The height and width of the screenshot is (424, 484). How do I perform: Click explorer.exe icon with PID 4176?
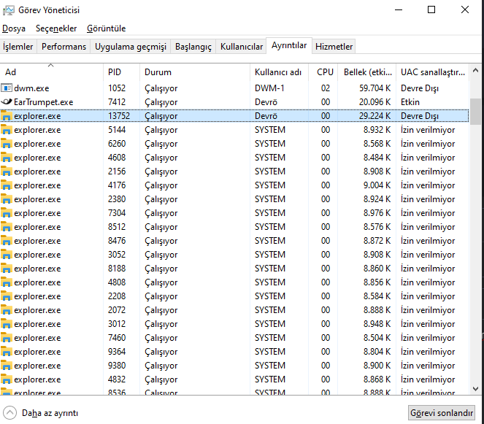[x=7, y=185]
